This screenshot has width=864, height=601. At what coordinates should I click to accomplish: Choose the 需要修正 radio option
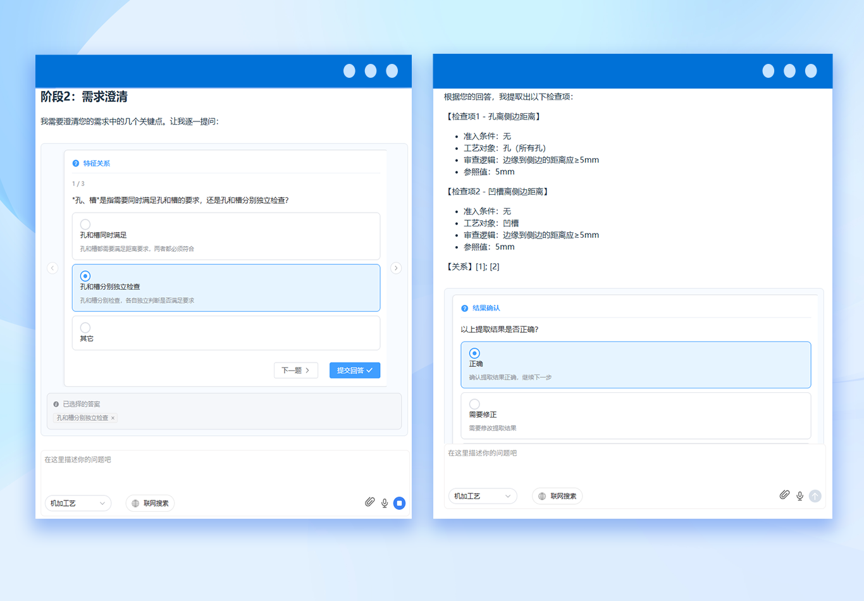click(x=474, y=404)
